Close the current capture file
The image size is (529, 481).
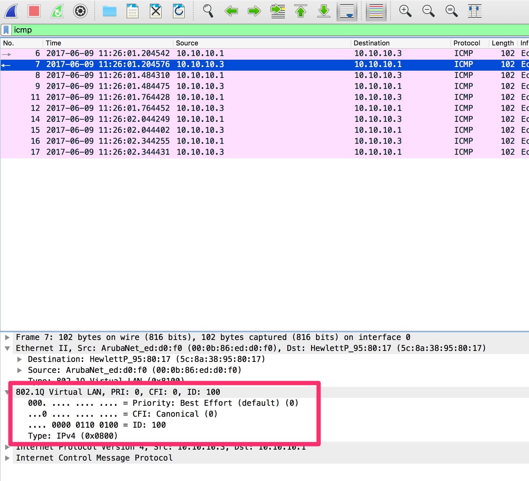(x=156, y=11)
